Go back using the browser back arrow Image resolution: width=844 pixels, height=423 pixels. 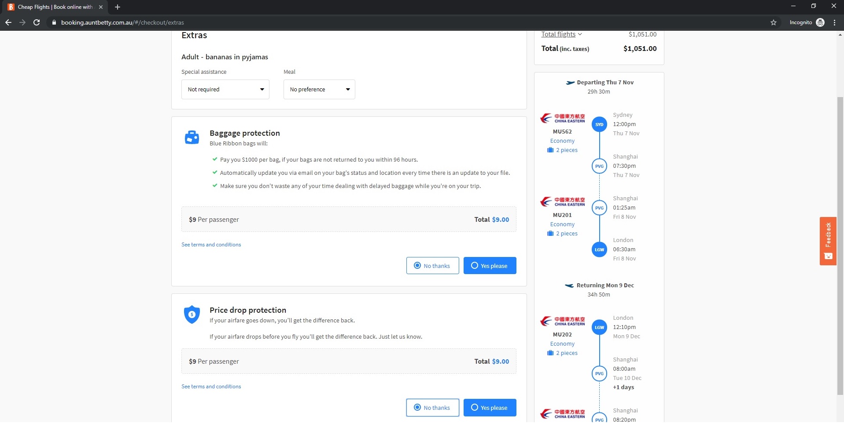coord(8,22)
